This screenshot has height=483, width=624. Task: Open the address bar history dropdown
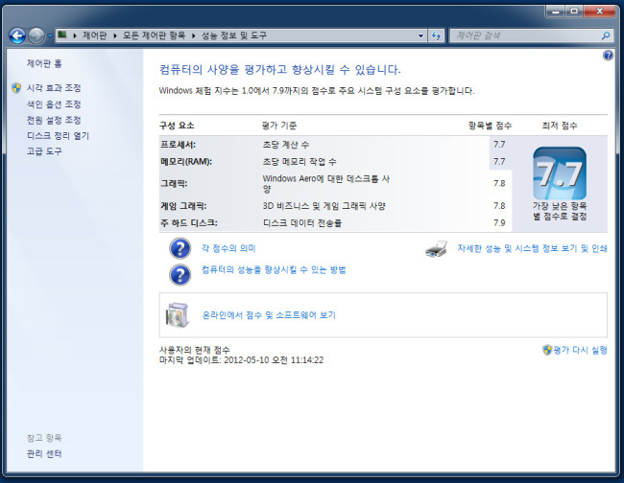pos(421,35)
